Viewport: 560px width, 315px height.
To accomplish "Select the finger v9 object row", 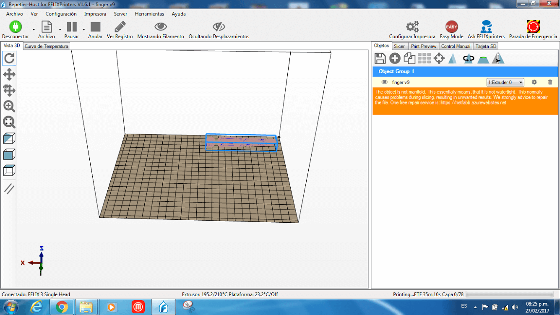I will 465,82.
